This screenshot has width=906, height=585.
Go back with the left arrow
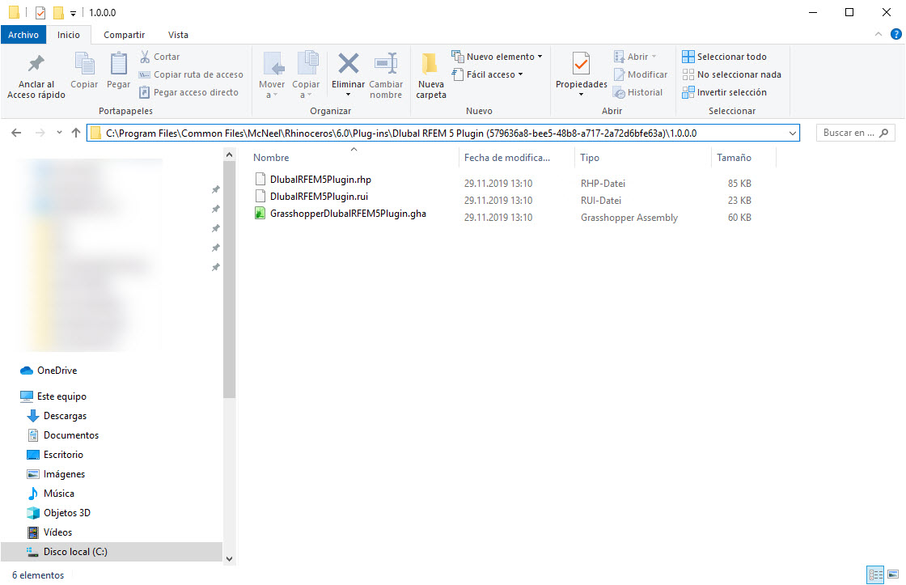click(x=16, y=133)
